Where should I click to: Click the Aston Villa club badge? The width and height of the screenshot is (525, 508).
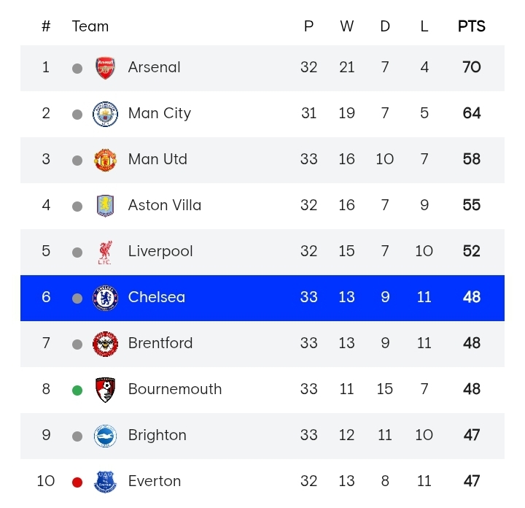pyautogui.click(x=105, y=206)
